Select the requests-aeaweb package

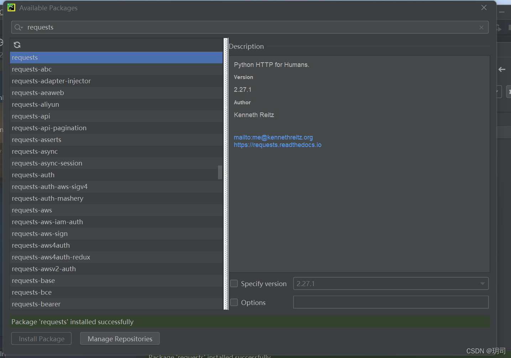tap(116, 93)
